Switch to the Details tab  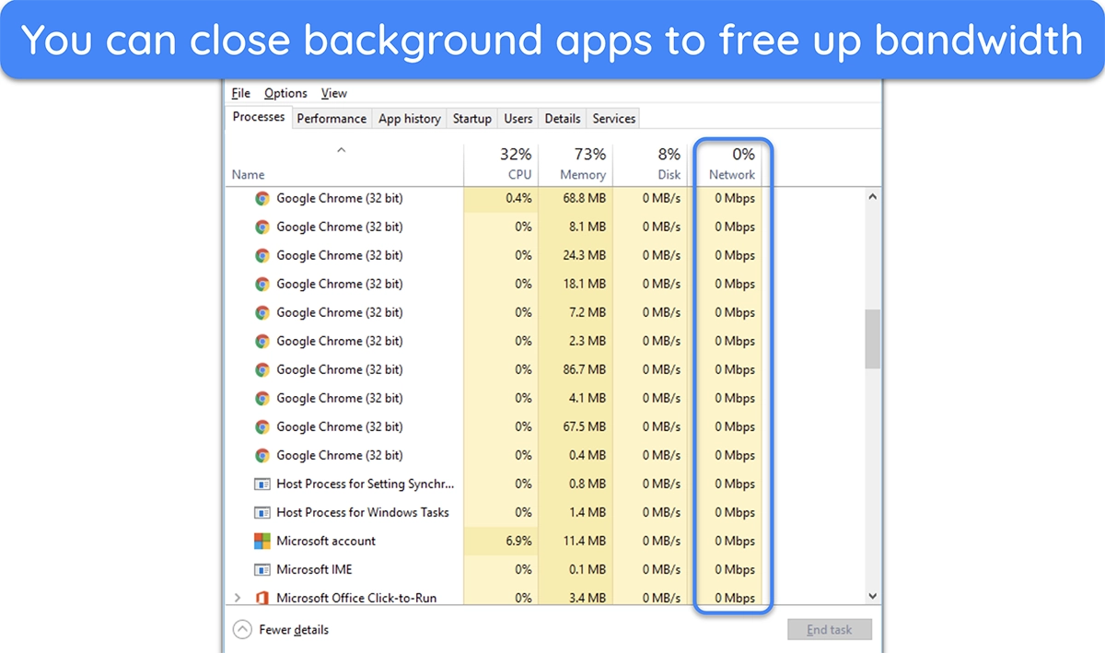[563, 119]
